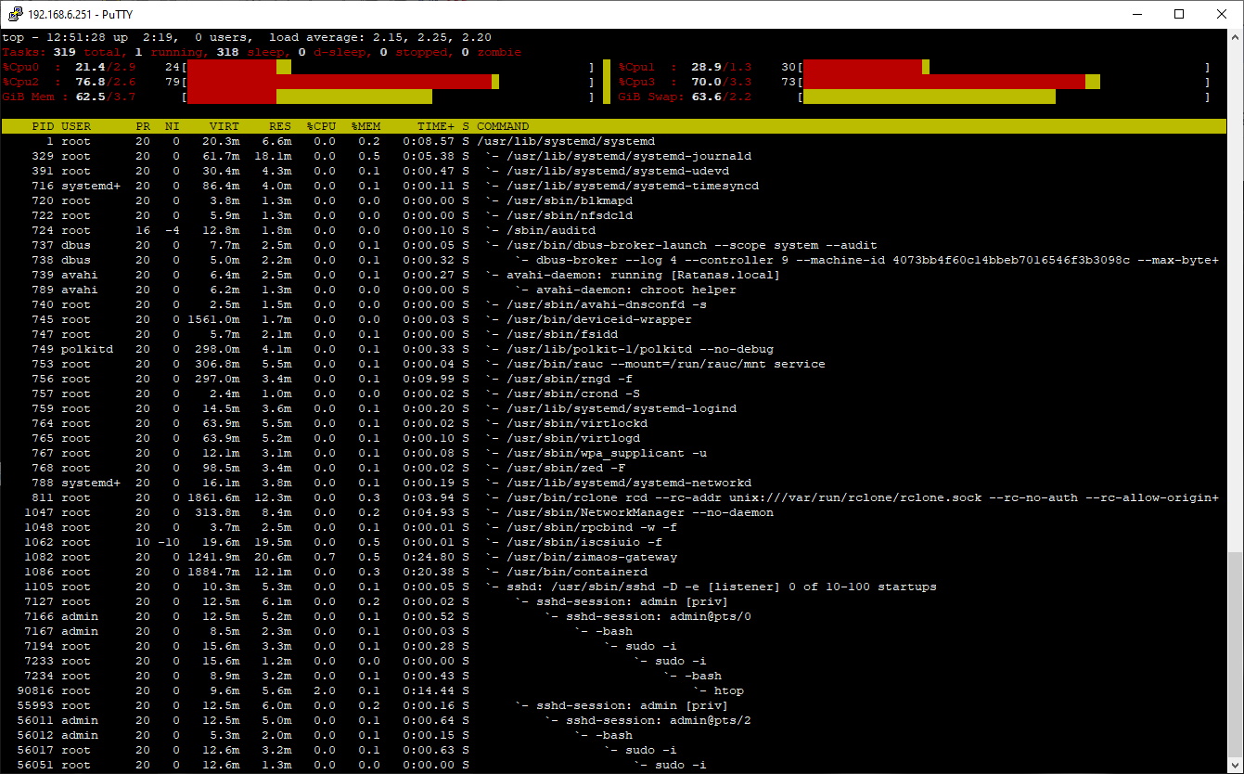Select the wpa_supplicant -u row
Viewport: 1244px width, 774px height.
tap(613, 453)
